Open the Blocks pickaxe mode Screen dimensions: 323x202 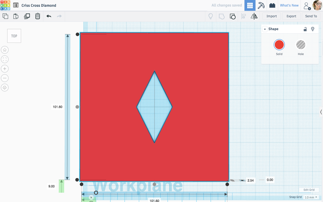click(261, 5)
